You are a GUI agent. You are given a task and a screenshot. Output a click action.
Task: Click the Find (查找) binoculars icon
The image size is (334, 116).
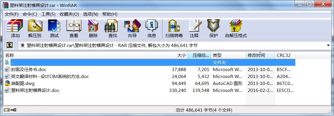[x=111, y=26]
